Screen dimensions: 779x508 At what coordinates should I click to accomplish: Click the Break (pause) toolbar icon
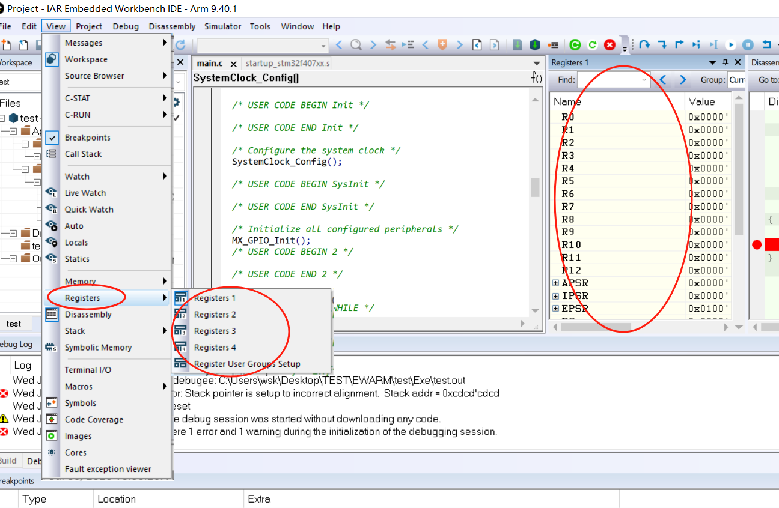tap(748, 44)
